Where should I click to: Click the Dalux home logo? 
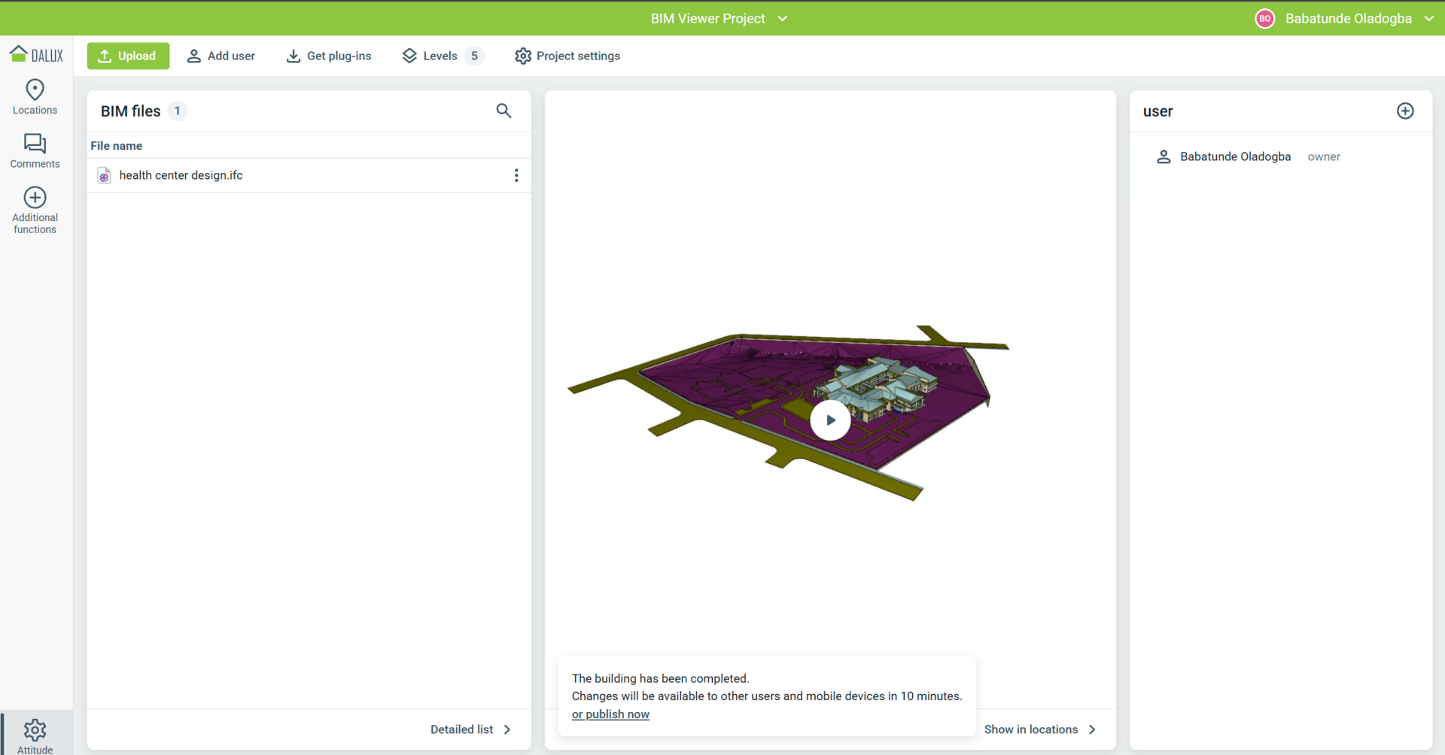click(x=36, y=55)
